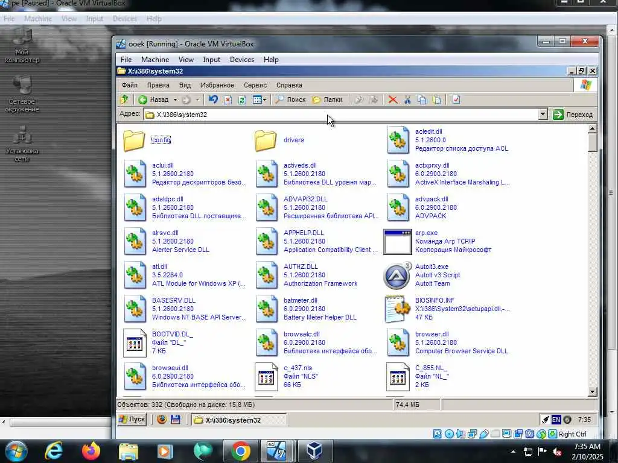Click the floppy disk quick launch icon
The width and height of the screenshot is (618, 463).
point(176,420)
